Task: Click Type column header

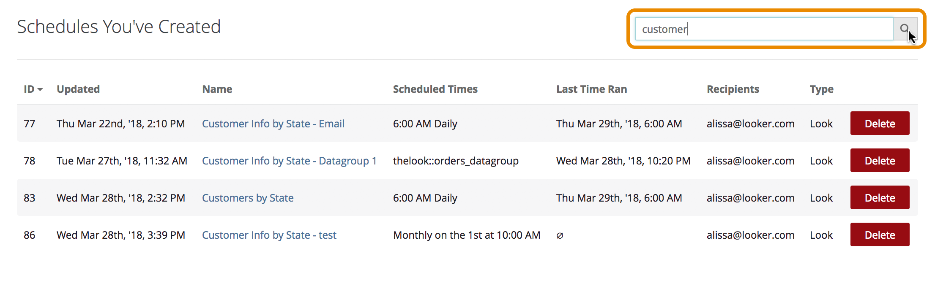Action: pos(821,89)
